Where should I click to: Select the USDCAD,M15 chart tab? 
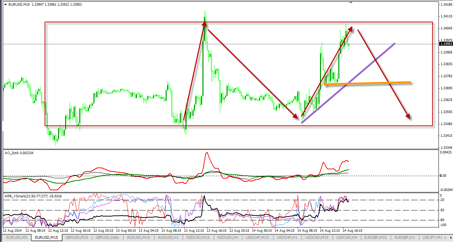click(x=317, y=237)
